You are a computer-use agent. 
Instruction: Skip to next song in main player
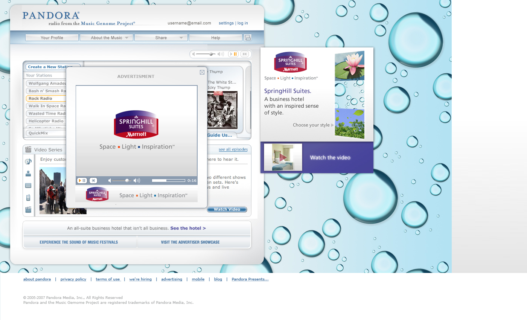[245, 54]
